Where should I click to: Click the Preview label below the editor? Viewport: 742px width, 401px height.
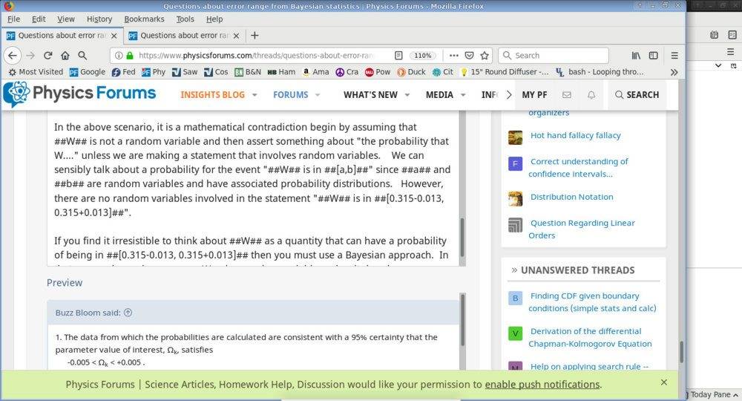[x=65, y=283]
